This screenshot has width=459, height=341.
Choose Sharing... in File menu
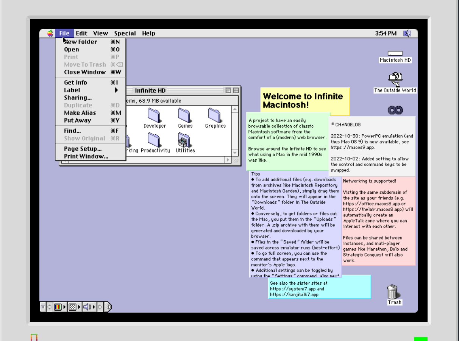pos(91,98)
